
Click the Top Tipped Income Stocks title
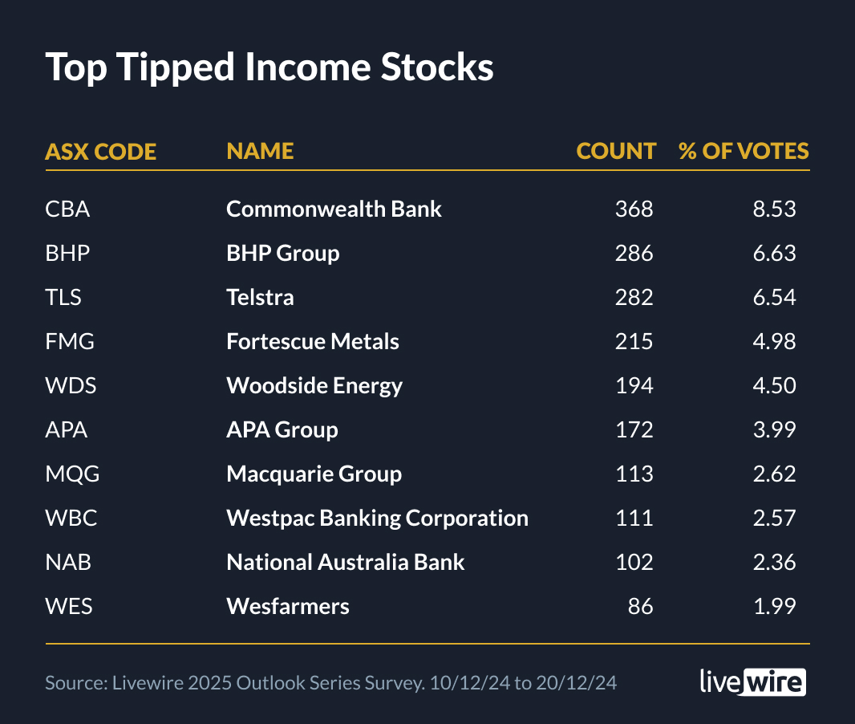269,67
